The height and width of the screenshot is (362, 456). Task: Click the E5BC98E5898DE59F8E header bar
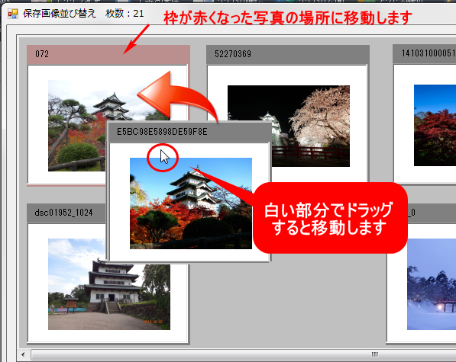click(x=189, y=132)
